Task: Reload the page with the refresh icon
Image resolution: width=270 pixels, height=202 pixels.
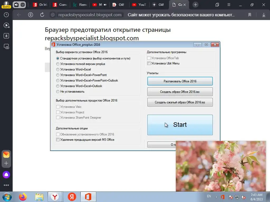Action: click(42, 15)
